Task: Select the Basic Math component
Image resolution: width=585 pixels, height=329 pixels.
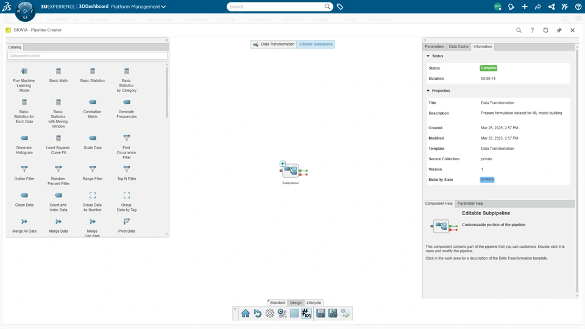Action: coord(58,74)
